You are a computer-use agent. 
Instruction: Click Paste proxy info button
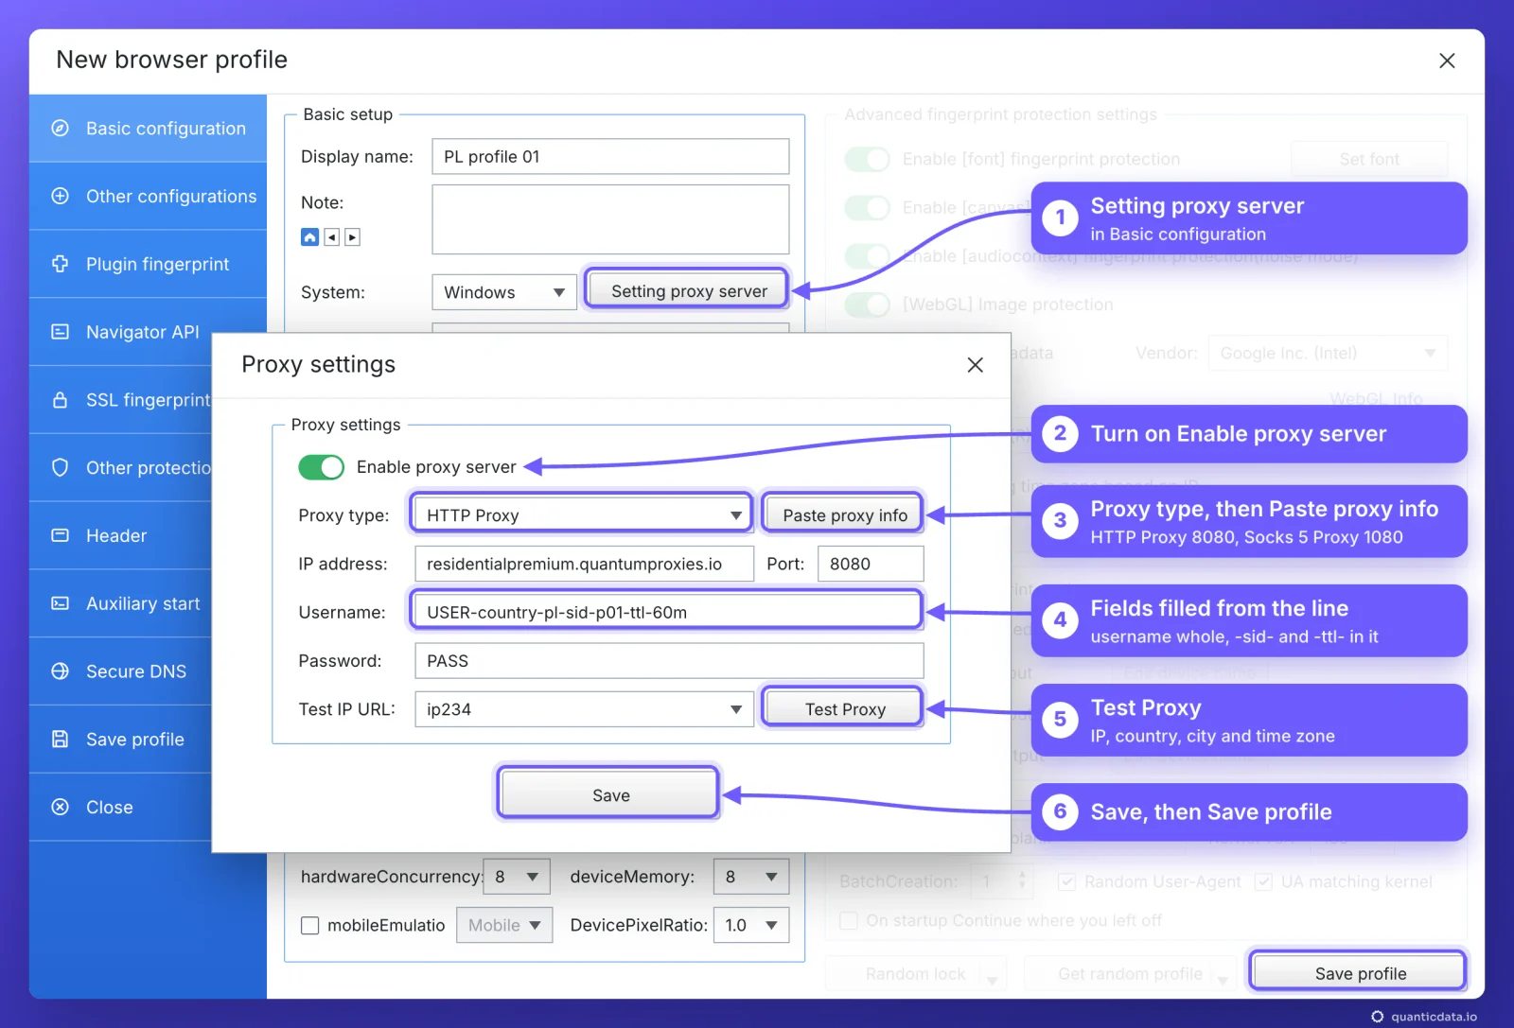click(844, 514)
